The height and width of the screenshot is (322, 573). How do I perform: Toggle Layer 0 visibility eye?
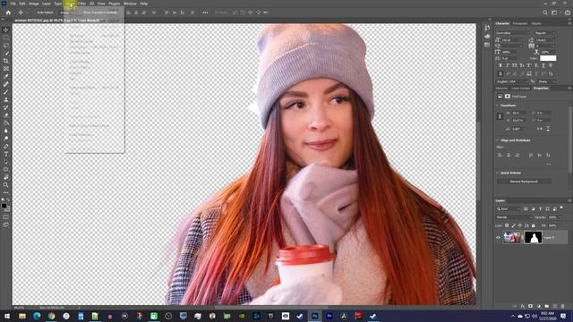click(498, 238)
